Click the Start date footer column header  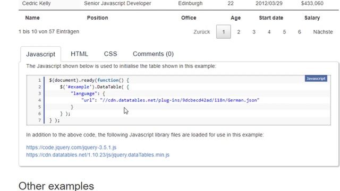(271, 18)
